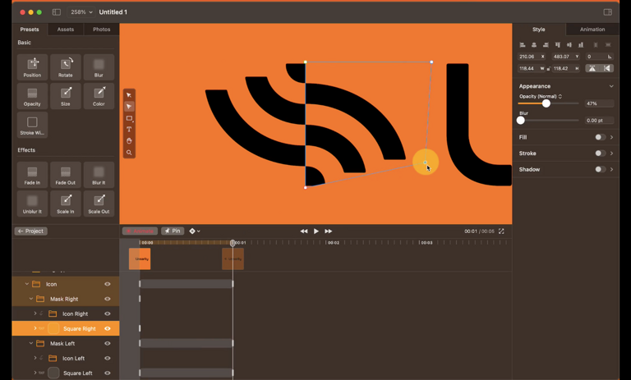Hide the Icon group layer

coord(108,284)
